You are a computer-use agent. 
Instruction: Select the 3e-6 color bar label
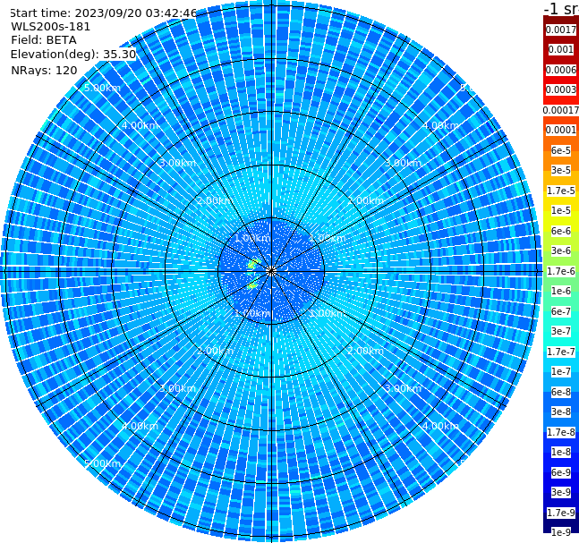tap(561, 250)
